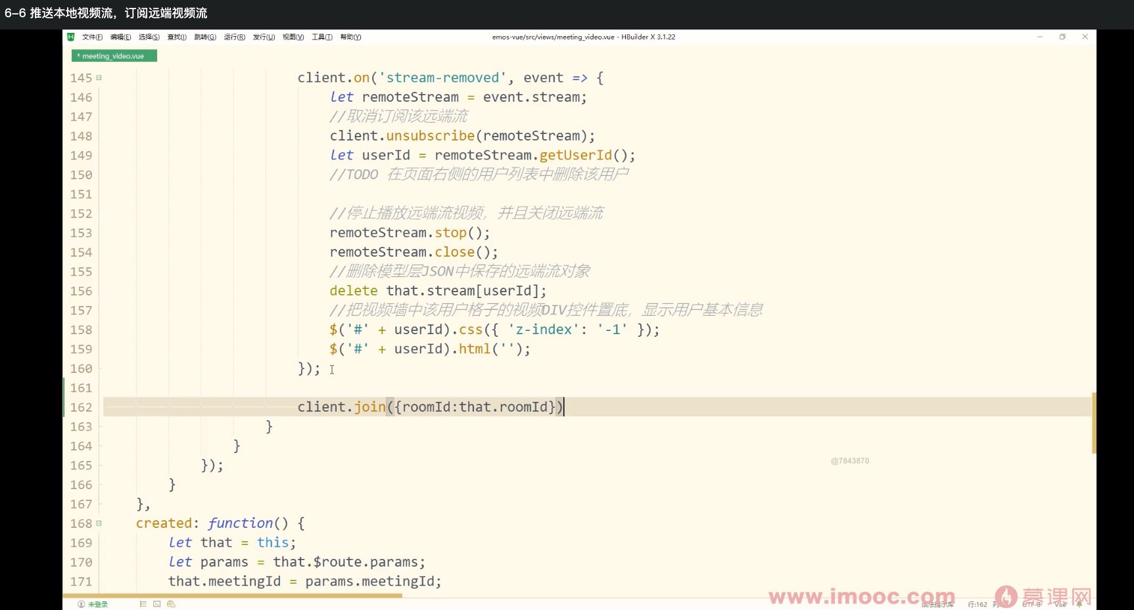The height and width of the screenshot is (610, 1134).
Task: Click 'html' on line 159
Action: coord(475,349)
